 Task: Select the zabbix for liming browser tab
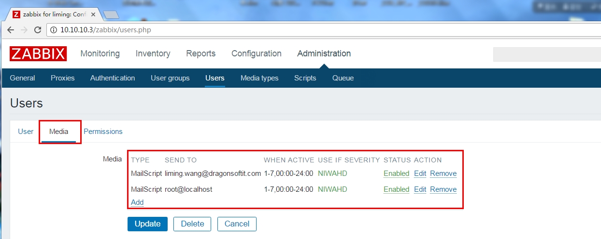54,14
